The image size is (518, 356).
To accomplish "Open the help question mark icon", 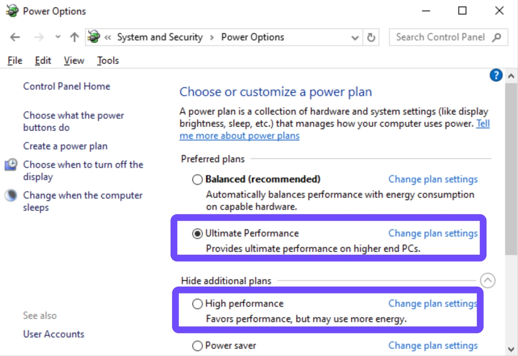I will [x=496, y=75].
